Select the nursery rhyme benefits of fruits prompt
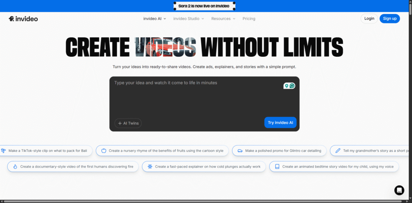The width and height of the screenshot is (412, 203). [162, 151]
